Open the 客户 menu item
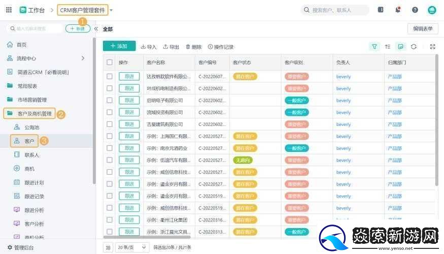The height and width of the screenshot is (254, 444). click(24, 141)
